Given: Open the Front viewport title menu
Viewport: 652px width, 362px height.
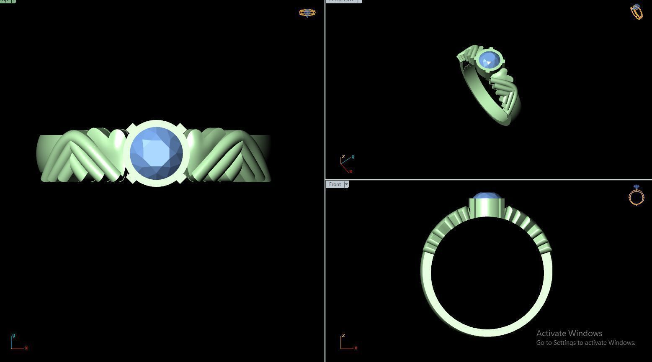Looking at the screenshot, I should pyautogui.click(x=335, y=184).
